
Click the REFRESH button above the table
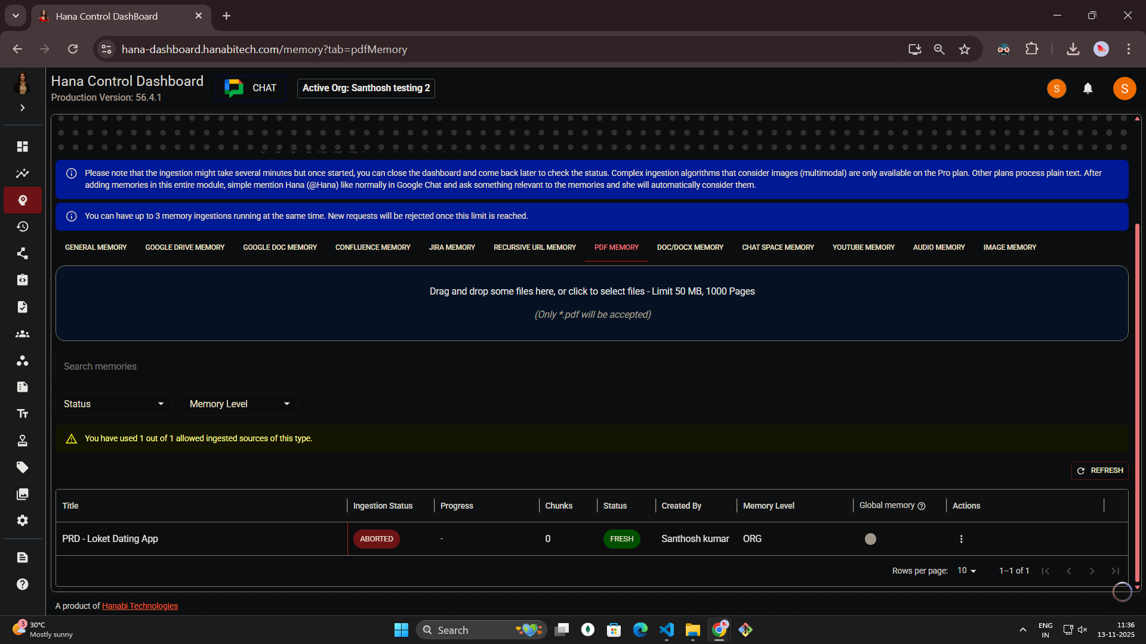click(x=1100, y=470)
